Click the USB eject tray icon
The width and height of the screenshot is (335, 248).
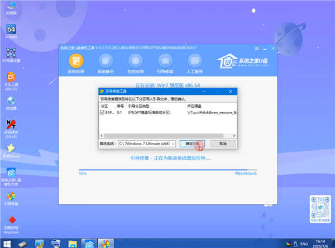click(x=296, y=244)
